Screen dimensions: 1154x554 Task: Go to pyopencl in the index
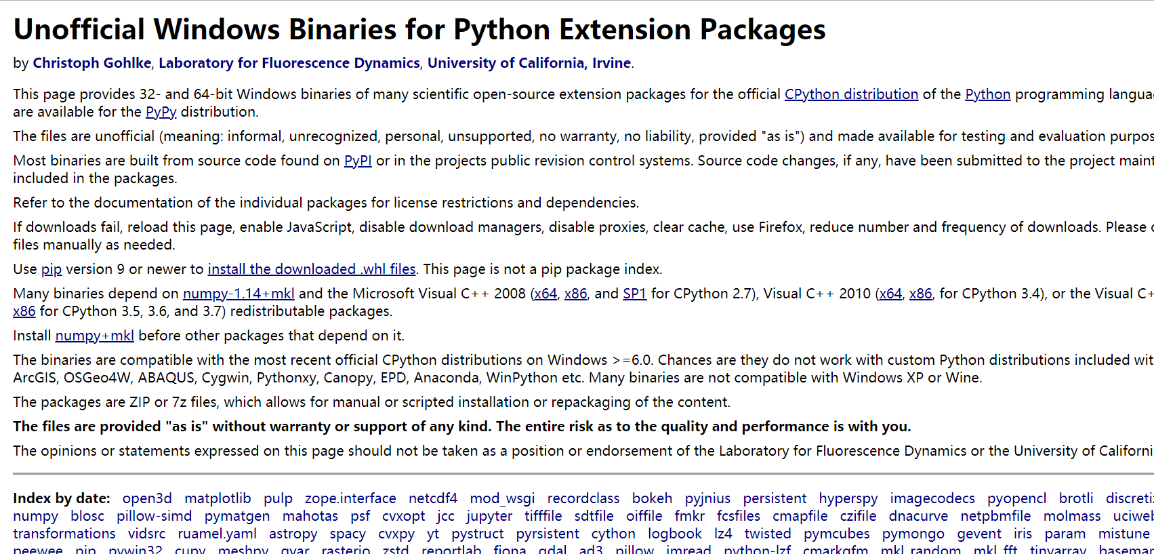(1017, 498)
